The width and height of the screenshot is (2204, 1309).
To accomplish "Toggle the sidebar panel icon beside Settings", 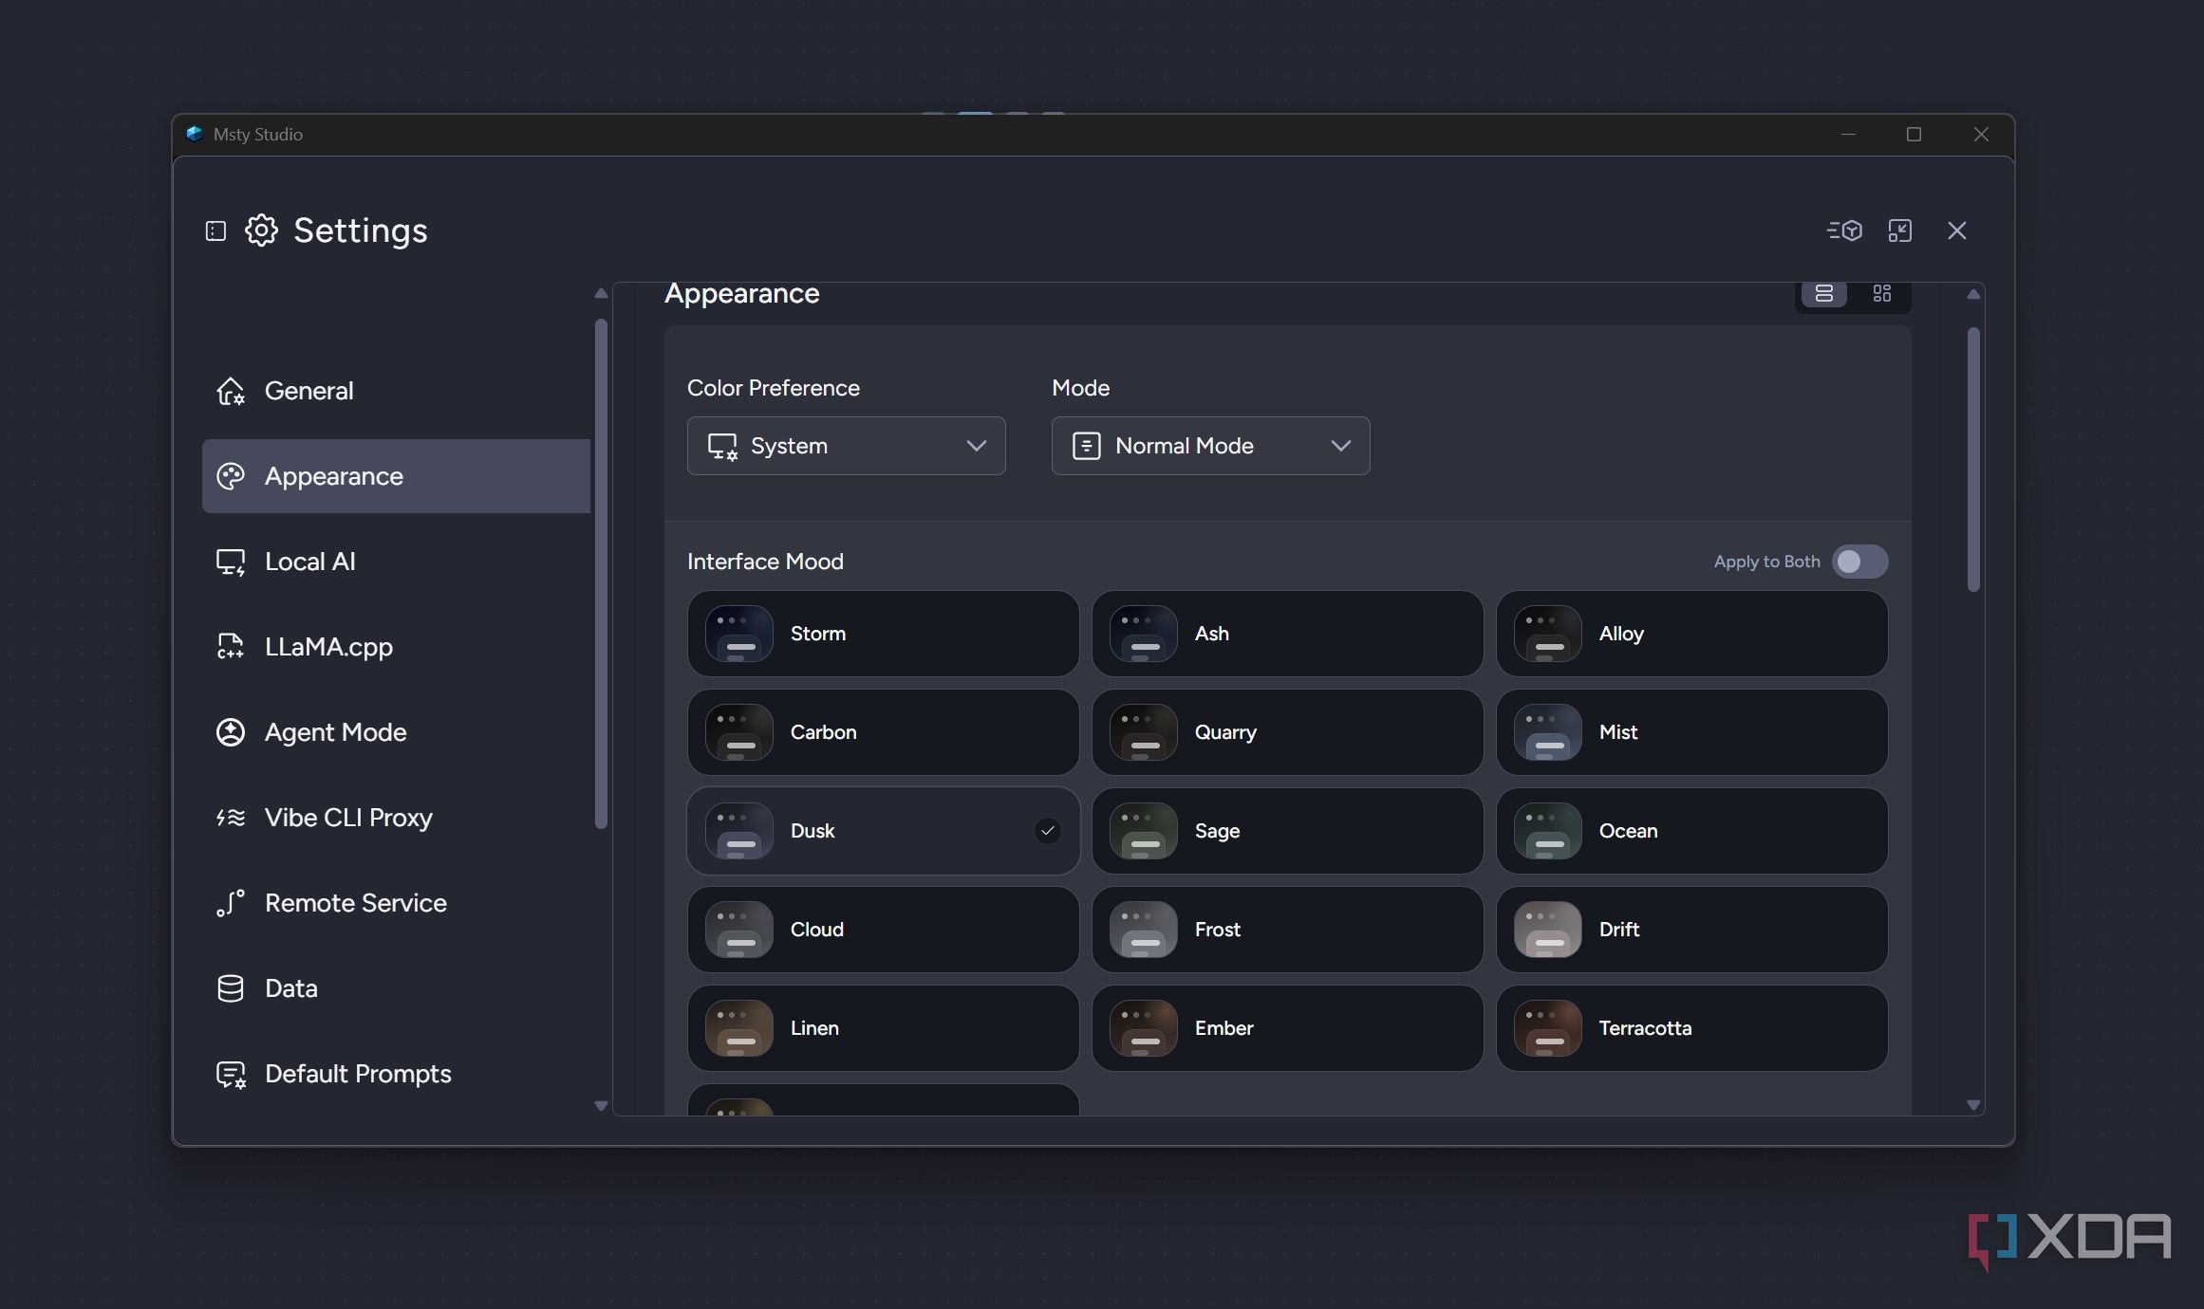I will [x=215, y=230].
